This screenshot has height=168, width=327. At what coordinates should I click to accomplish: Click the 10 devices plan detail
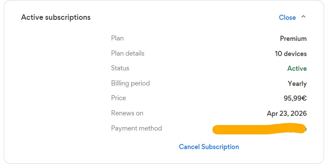coord(291,53)
